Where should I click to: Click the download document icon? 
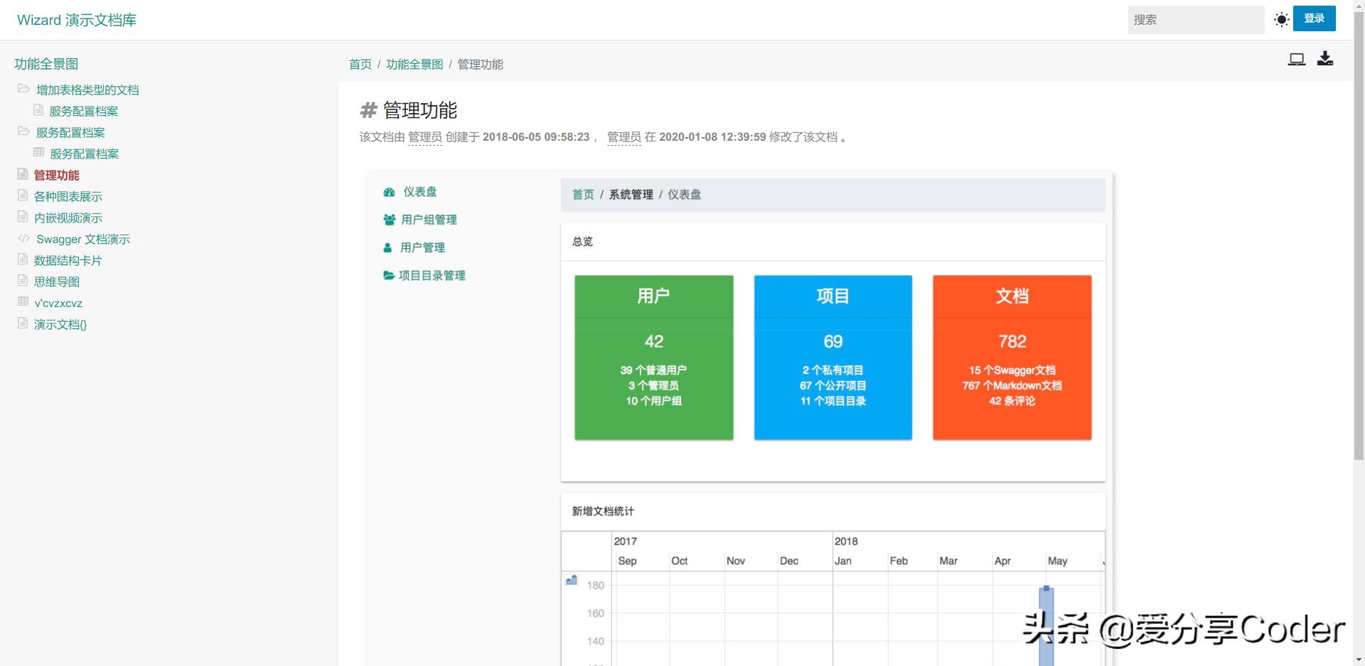click(1325, 59)
